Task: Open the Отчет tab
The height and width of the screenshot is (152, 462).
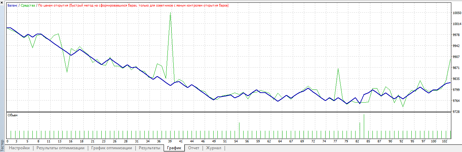Action: point(194,148)
